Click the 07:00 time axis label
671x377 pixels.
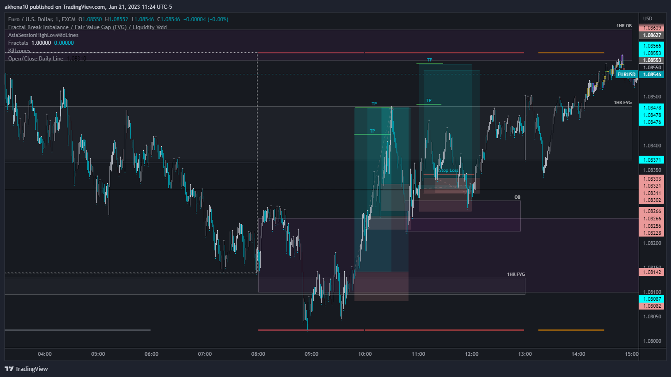point(205,354)
